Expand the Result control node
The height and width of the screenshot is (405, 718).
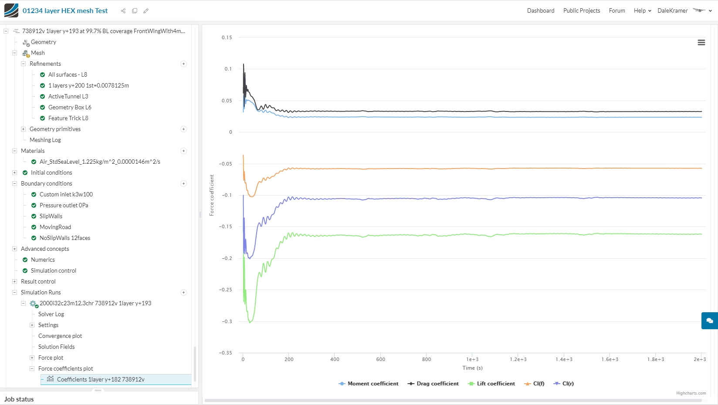[14, 282]
